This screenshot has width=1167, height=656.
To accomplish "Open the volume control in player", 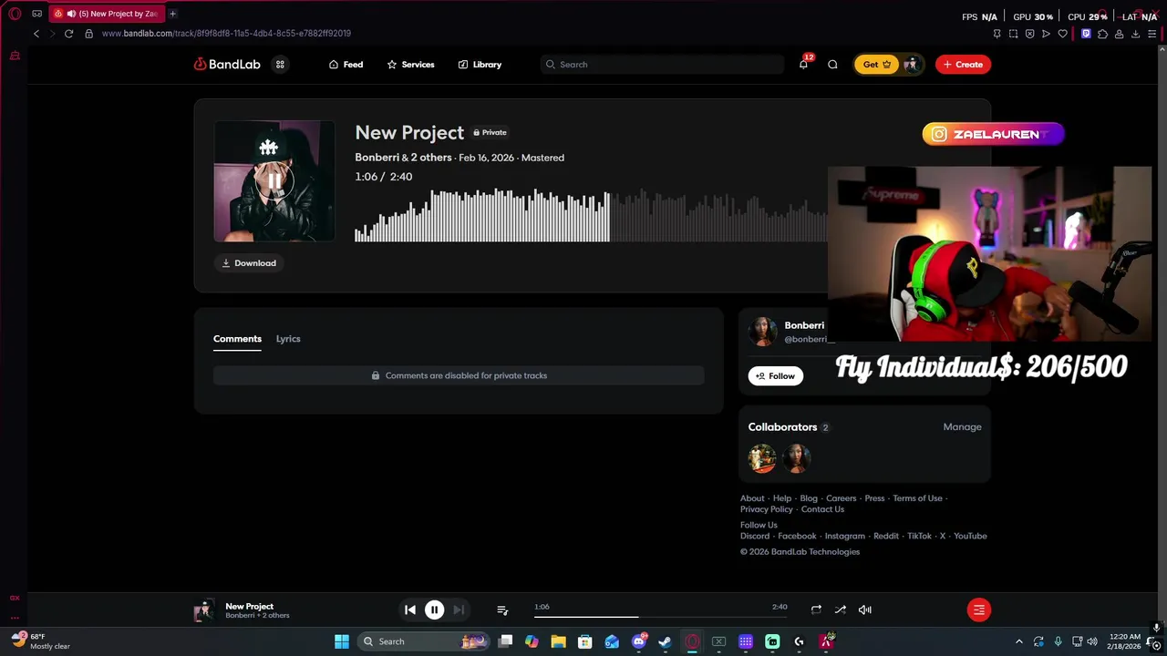I will coord(865,610).
